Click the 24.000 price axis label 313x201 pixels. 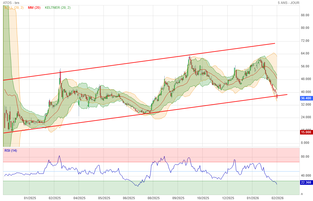pos(306,117)
